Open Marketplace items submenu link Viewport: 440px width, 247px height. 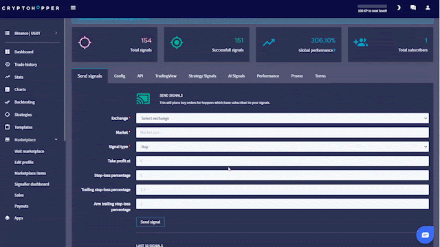tap(30, 173)
